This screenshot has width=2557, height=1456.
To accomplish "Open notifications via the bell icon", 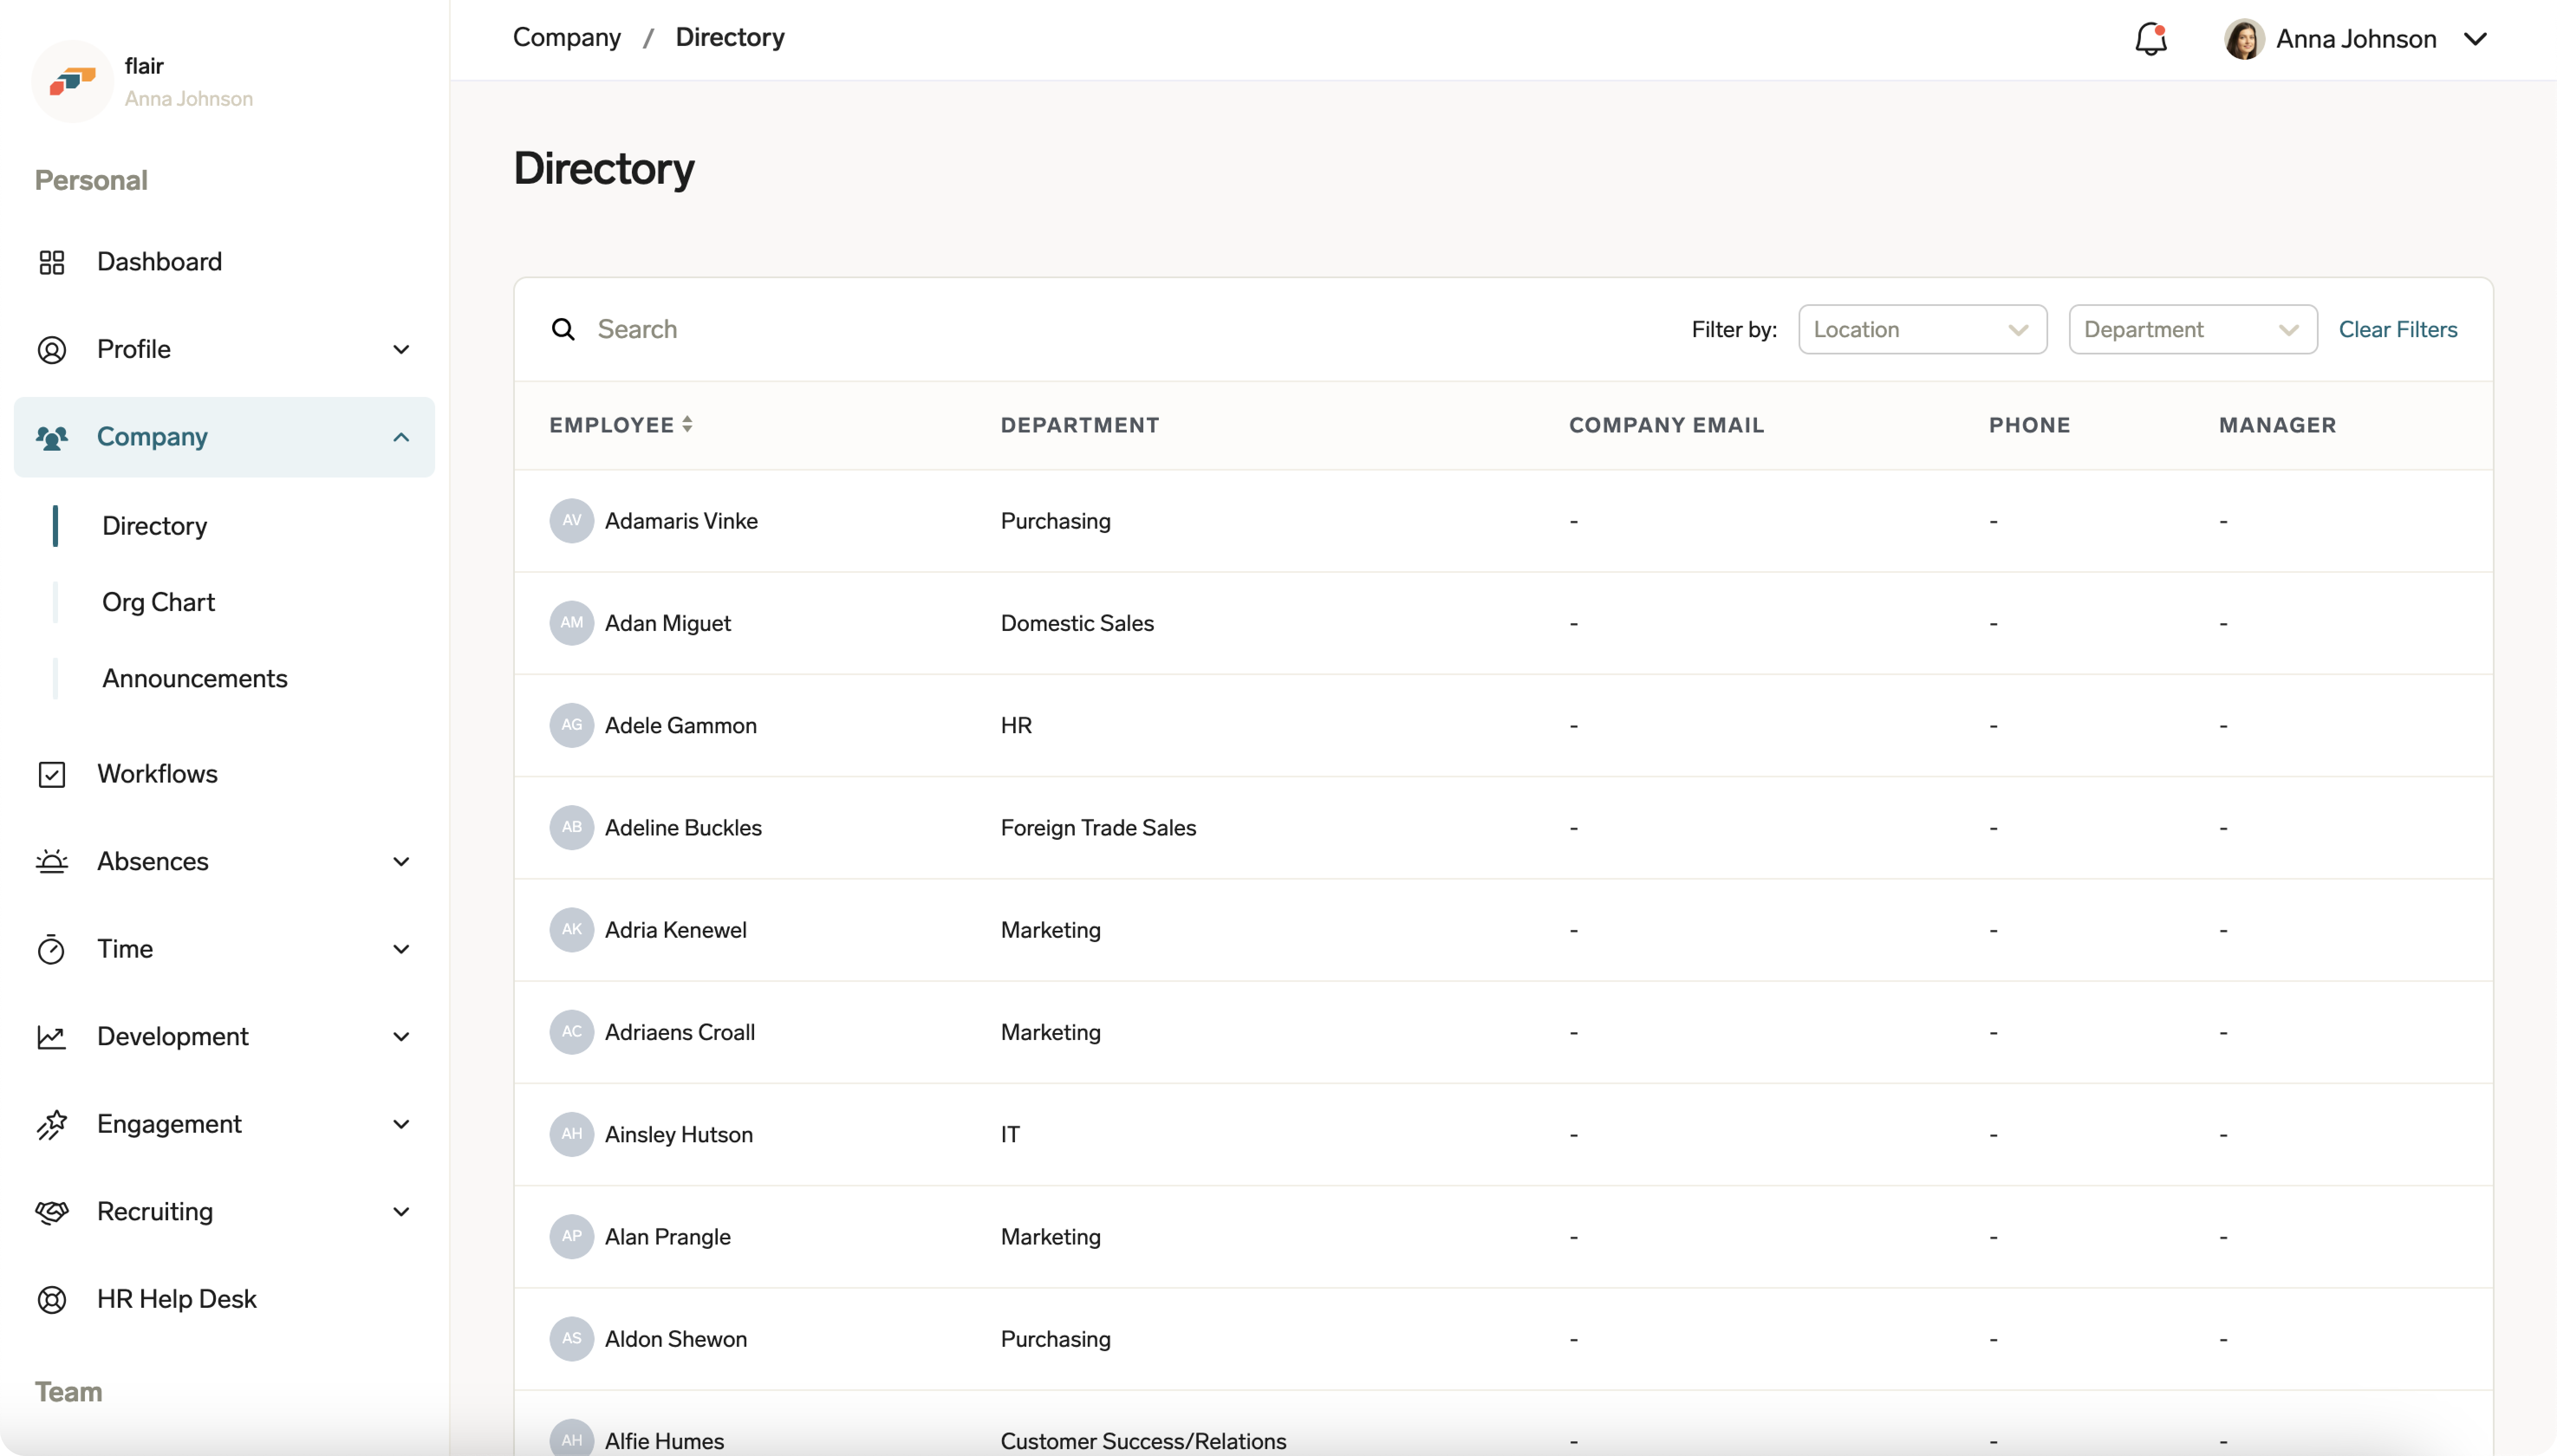I will click(x=2150, y=38).
